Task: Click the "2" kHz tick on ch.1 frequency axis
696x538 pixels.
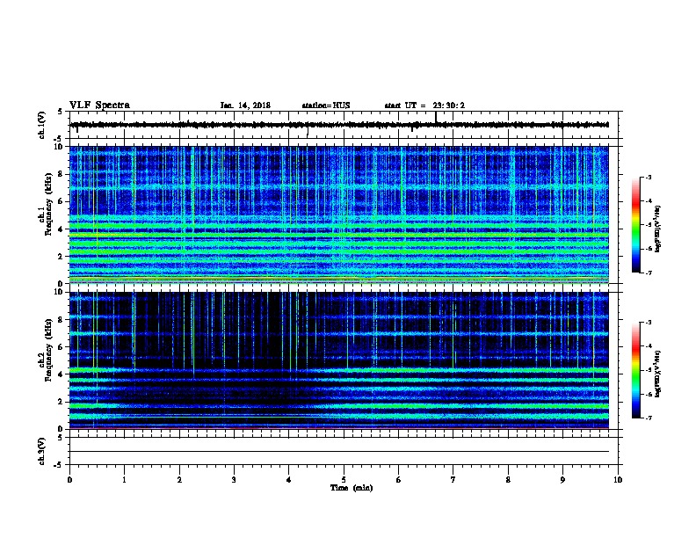Action: (61, 256)
